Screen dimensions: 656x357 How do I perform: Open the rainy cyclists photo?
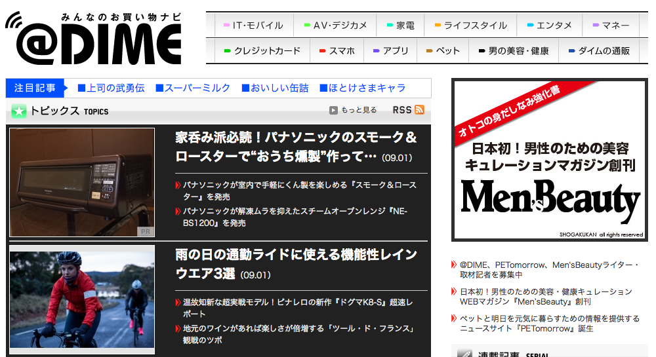tap(82, 299)
